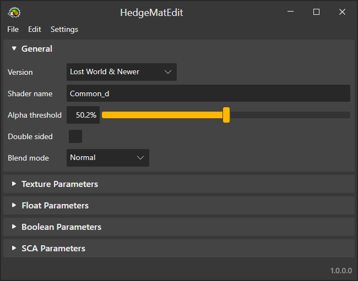Open the Settings menu
The width and height of the screenshot is (358, 281).
64,29
